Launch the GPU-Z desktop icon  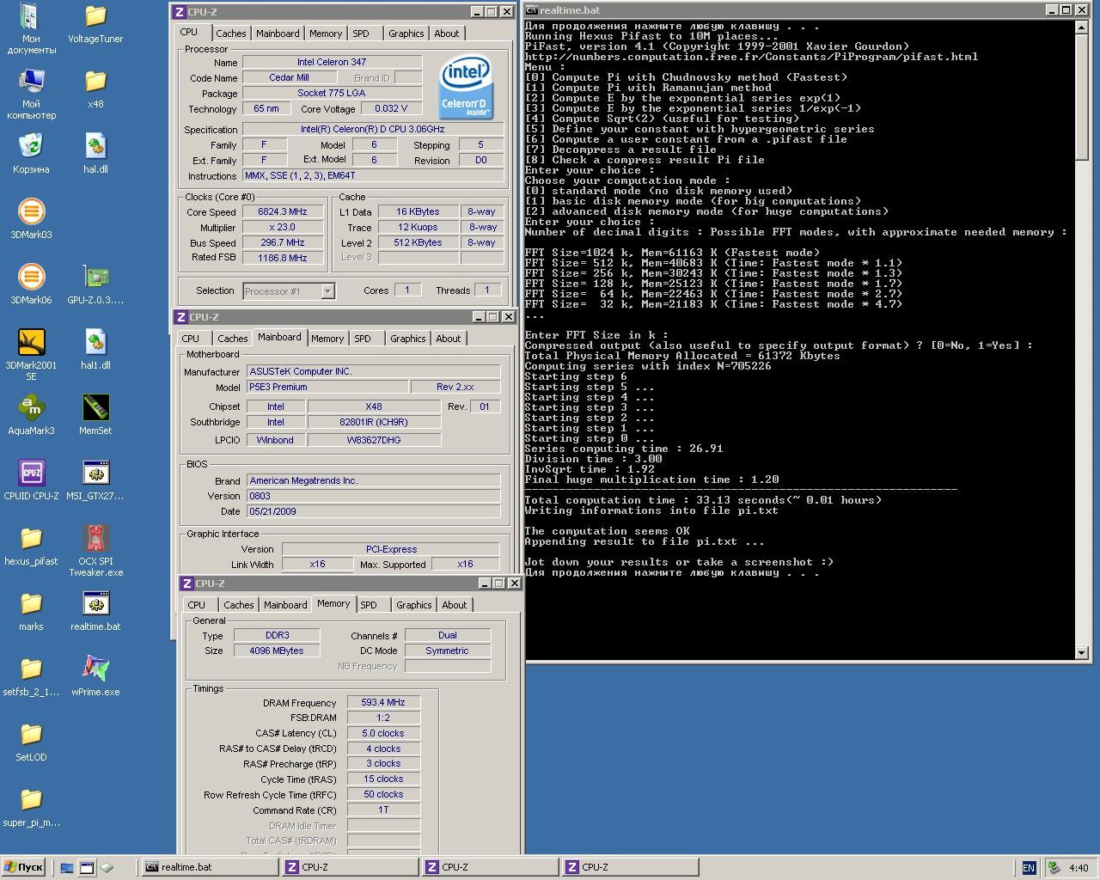tap(95, 284)
